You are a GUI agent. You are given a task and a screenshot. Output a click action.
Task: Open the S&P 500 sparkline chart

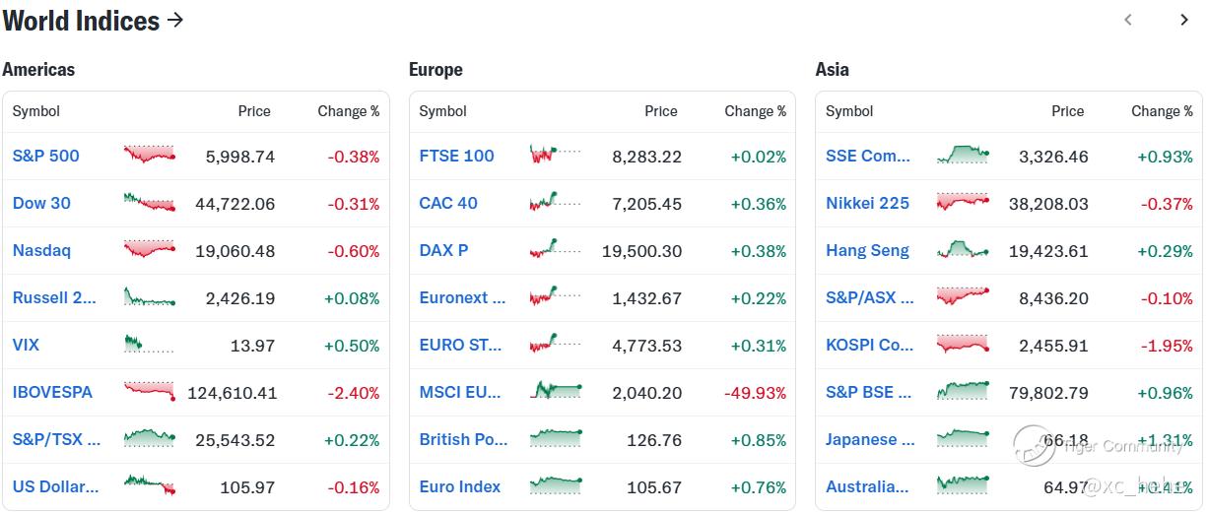click(x=149, y=155)
